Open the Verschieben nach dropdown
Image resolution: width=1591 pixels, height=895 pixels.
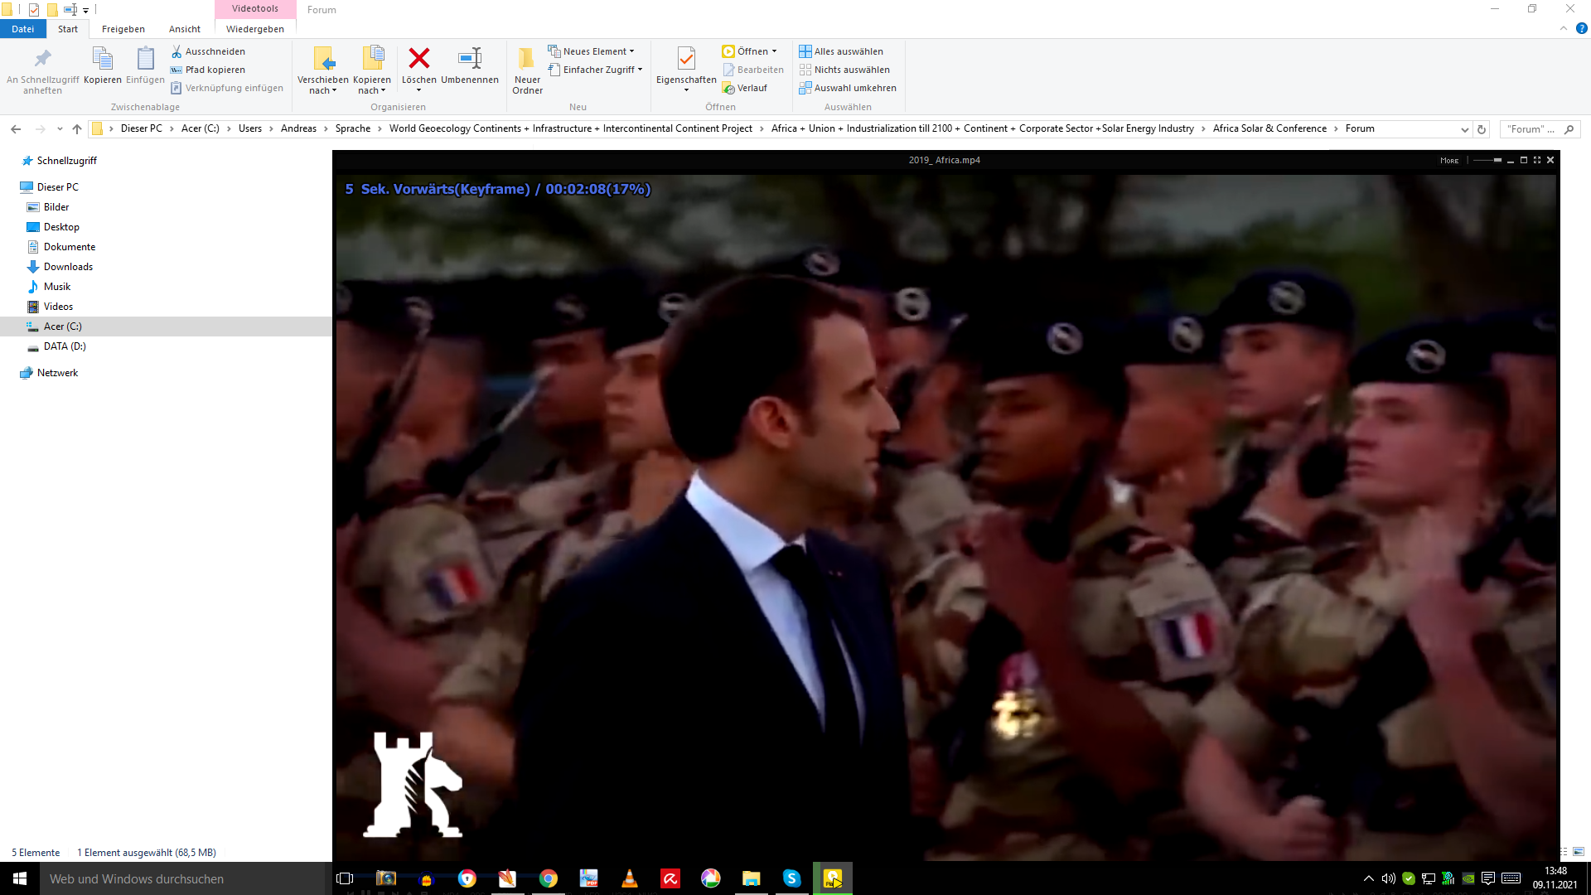(323, 70)
